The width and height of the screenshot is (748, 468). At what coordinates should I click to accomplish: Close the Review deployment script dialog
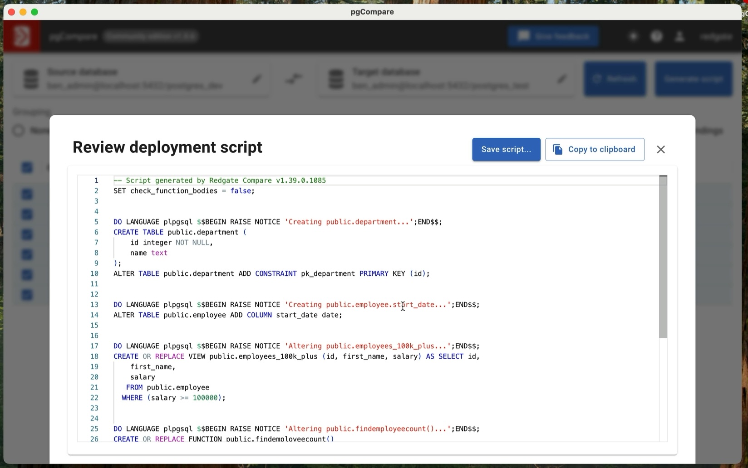pyautogui.click(x=660, y=150)
